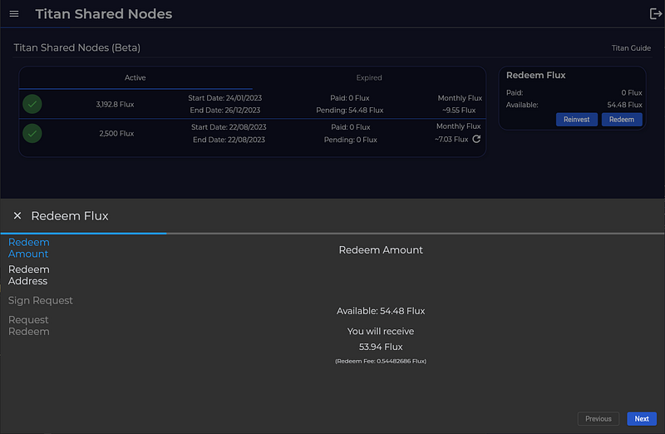
Task: Click the refresh icon beside 7.03 Flux
Action: [x=476, y=140]
